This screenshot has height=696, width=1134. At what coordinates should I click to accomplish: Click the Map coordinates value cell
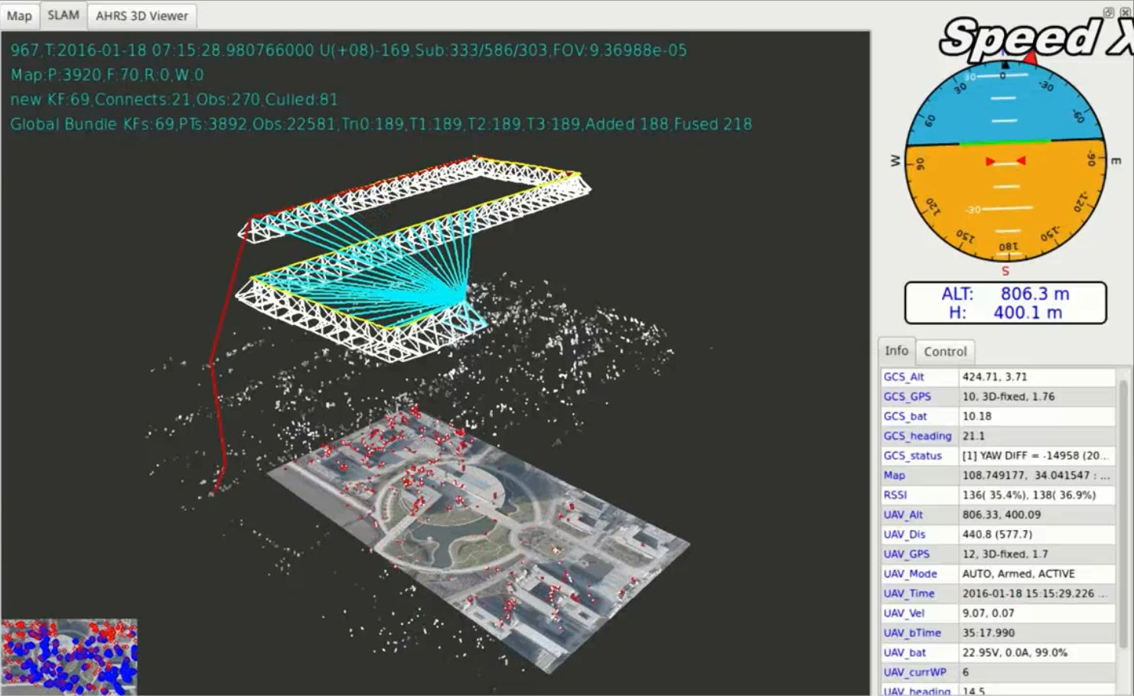(x=1036, y=475)
